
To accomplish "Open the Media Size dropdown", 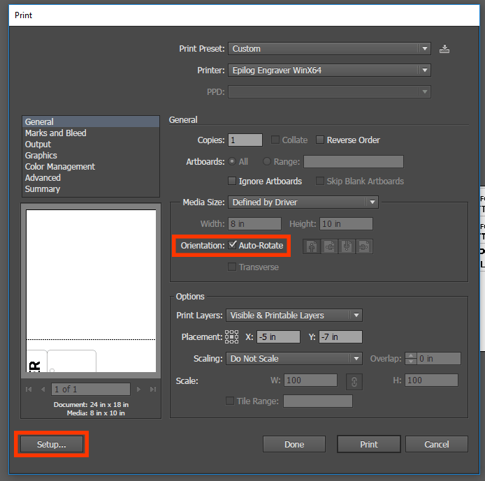I will 303,202.
